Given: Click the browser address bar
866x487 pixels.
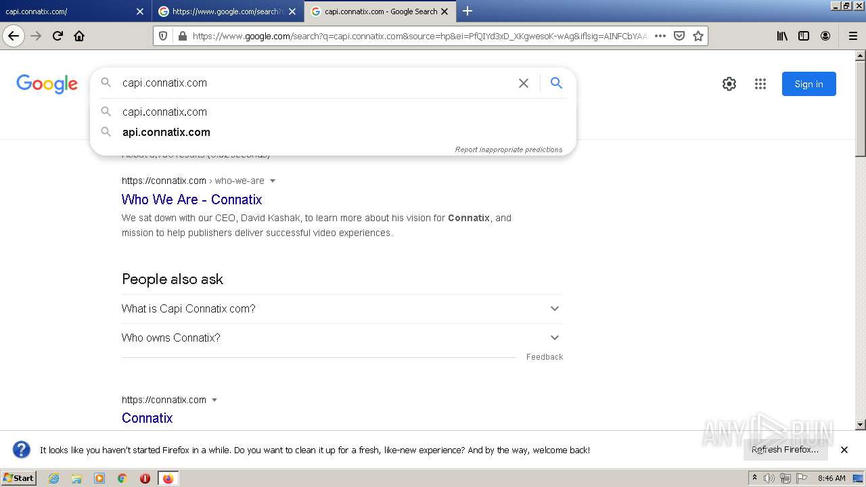Looking at the screenshot, I should click(x=419, y=36).
